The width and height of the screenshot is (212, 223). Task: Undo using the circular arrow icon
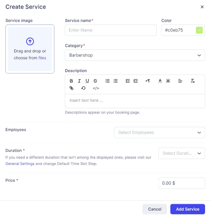pos(83,88)
